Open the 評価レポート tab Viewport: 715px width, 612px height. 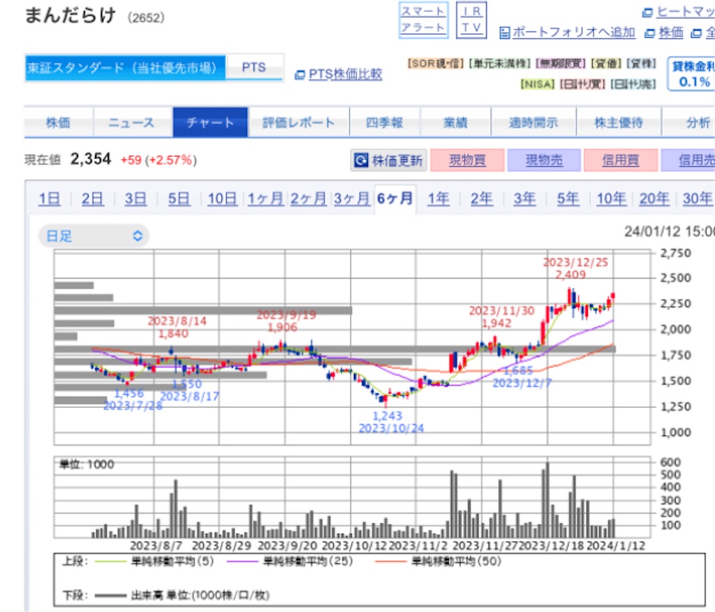pyautogui.click(x=299, y=122)
